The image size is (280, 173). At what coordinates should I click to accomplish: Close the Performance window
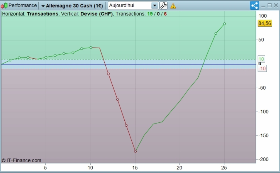[276, 6]
